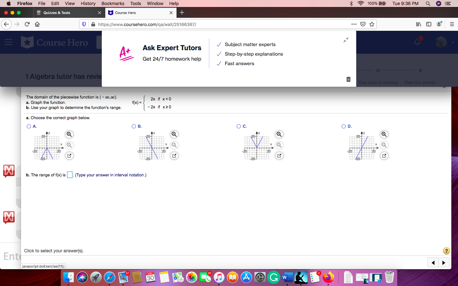
Task: Open graph A in a pop-out window
Action: click(x=69, y=156)
